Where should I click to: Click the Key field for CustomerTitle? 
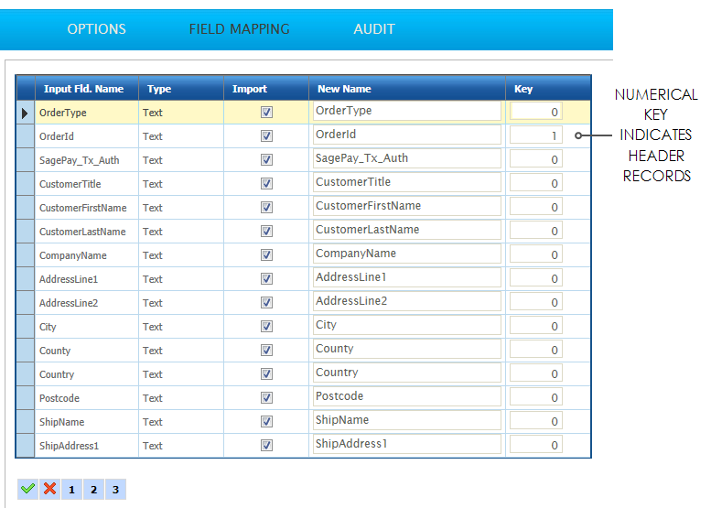coord(536,183)
